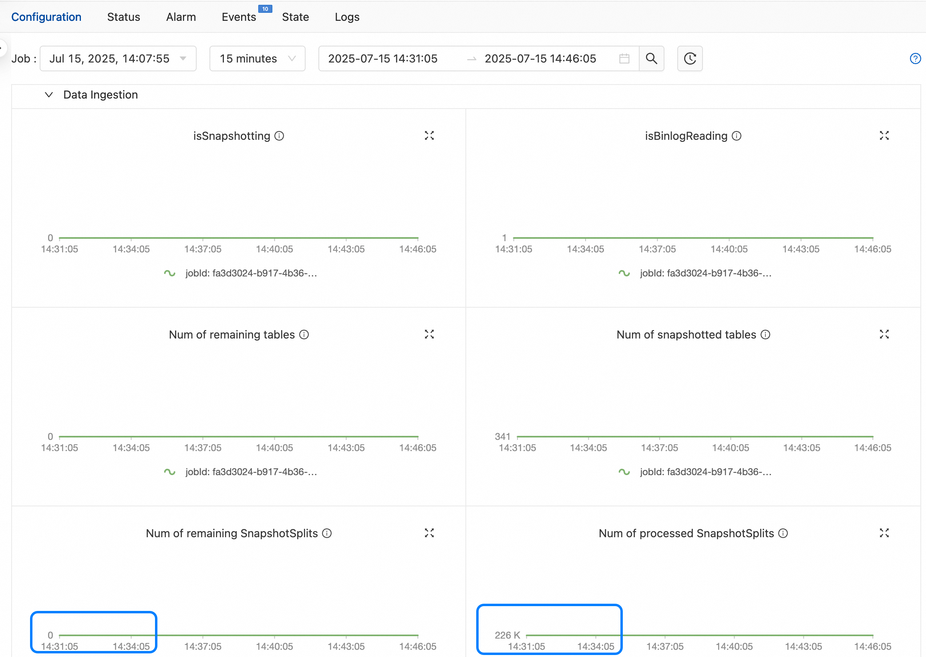The image size is (926, 657).
Task: Click the search button to query metrics
Action: pos(651,58)
